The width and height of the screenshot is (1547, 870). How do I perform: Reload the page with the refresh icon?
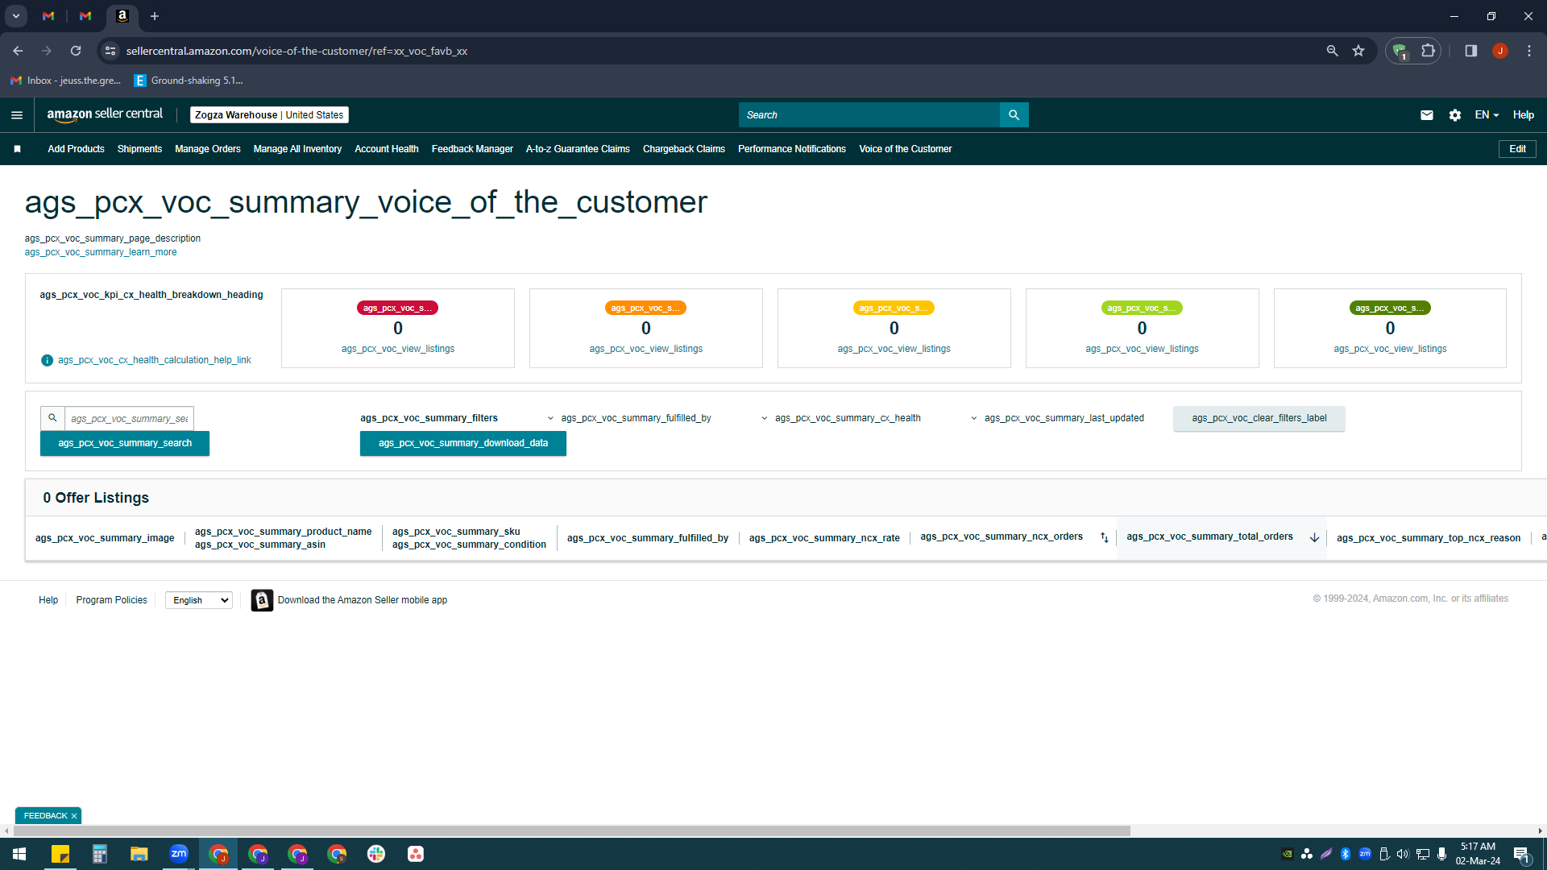point(76,51)
